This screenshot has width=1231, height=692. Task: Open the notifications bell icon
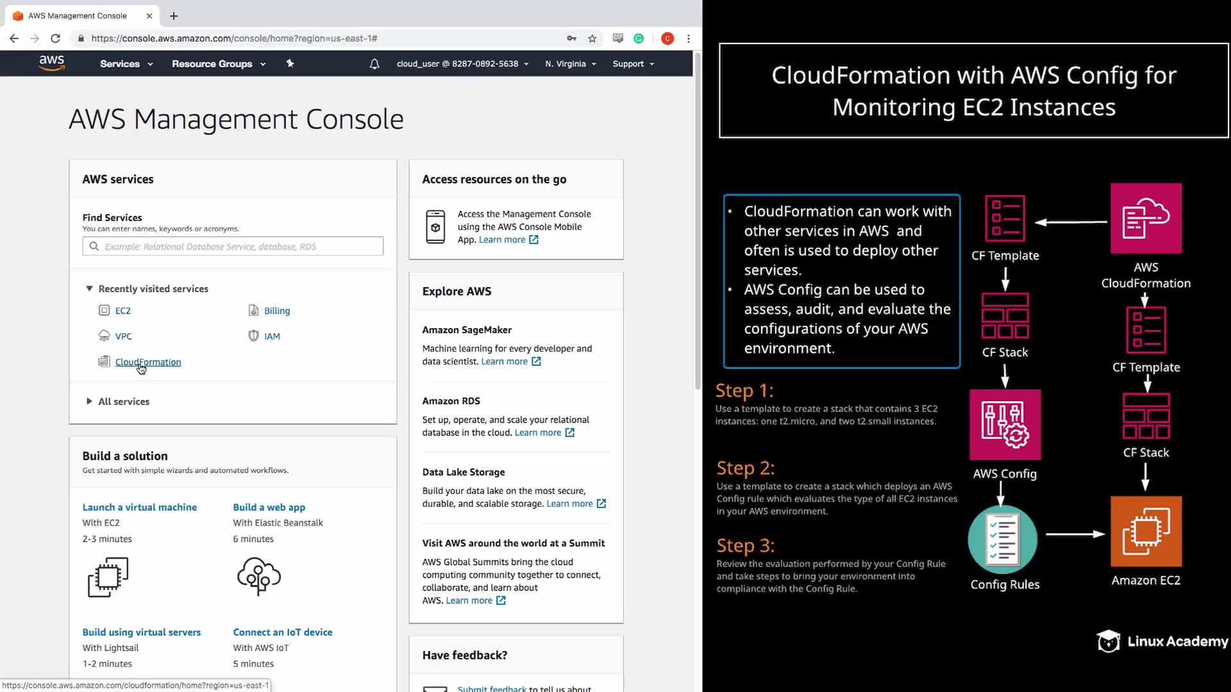[x=374, y=64]
